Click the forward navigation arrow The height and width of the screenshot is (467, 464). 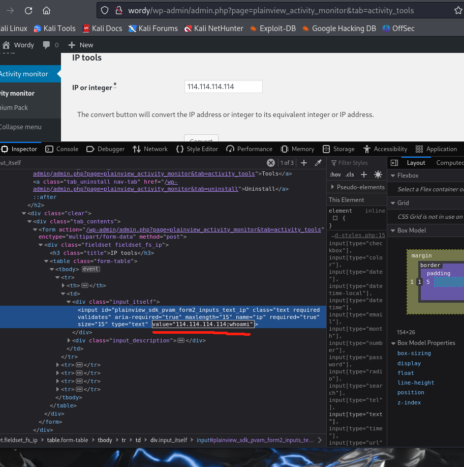coord(10,11)
